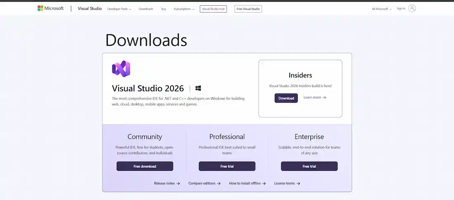This screenshot has height=200, width=454.
Task: Open Learn more about Insiders
Action: (315, 98)
